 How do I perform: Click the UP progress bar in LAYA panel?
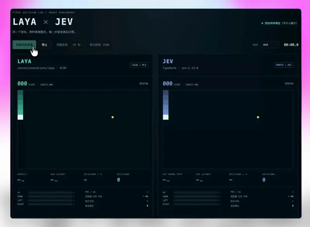(x=50, y=193)
